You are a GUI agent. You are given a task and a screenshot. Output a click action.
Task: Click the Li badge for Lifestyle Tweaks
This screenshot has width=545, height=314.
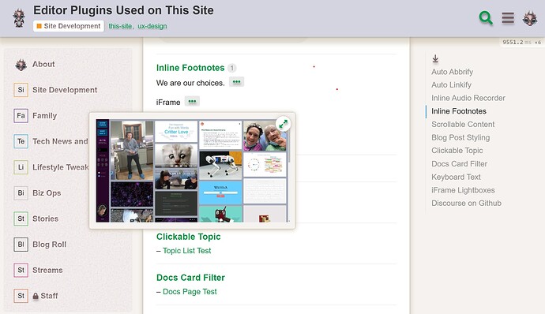[21, 167]
